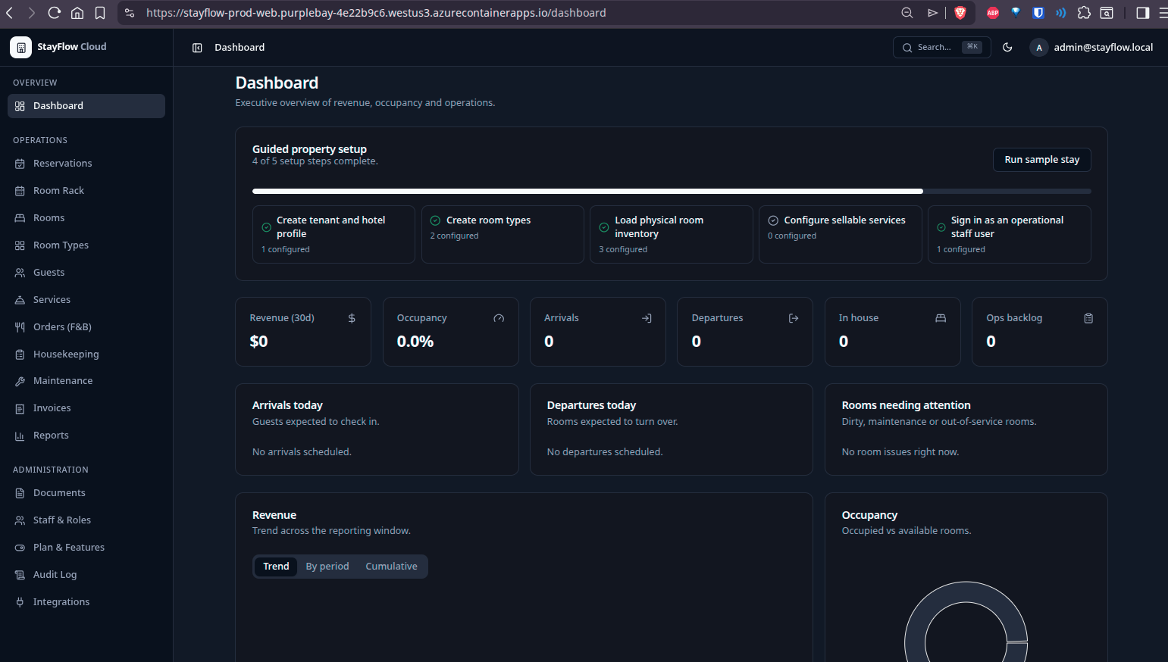Click the StayFlow Cloud logo icon
Screen dimensions: 1168x662
[20, 47]
